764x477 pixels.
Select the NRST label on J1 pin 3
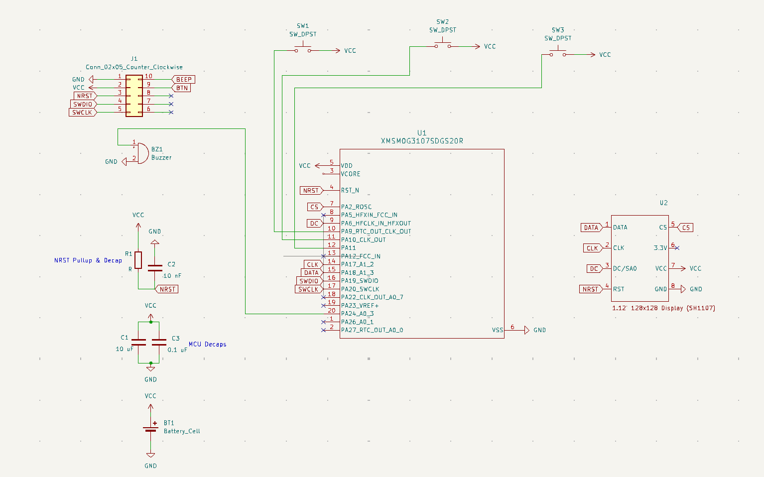[x=85, y=96]
